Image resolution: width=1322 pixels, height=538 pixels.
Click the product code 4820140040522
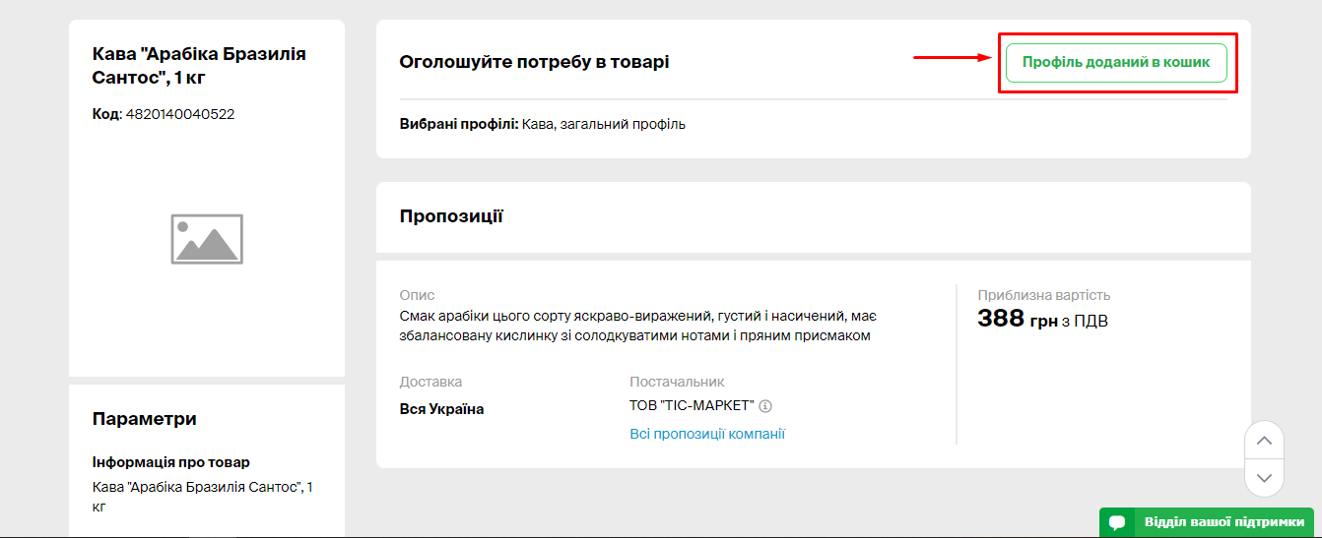point(180,114)
